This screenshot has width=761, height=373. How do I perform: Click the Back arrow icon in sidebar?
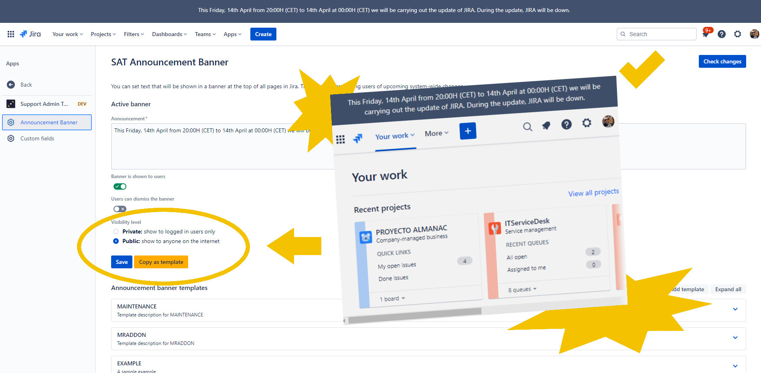point(11,85)
